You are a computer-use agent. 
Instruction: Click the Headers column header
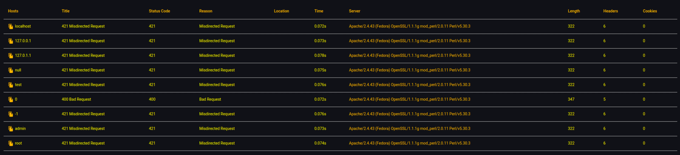click(610, 11)
